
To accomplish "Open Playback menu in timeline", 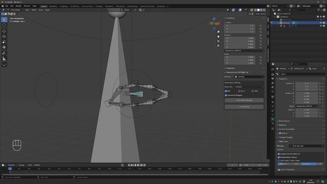I will tap(12, 165).
